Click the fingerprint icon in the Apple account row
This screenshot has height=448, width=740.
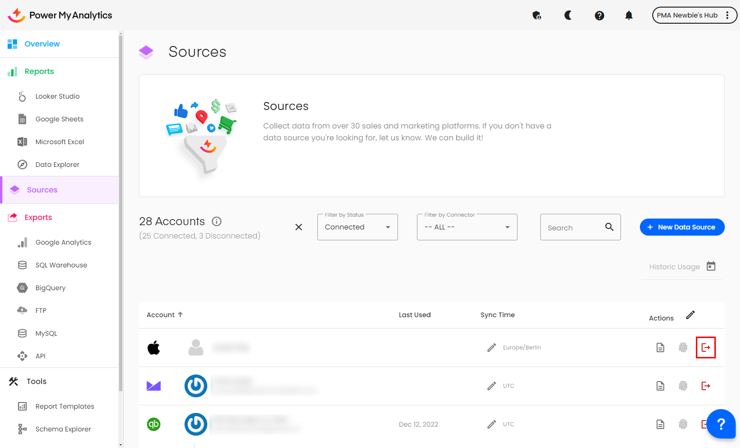click(683, 347)
